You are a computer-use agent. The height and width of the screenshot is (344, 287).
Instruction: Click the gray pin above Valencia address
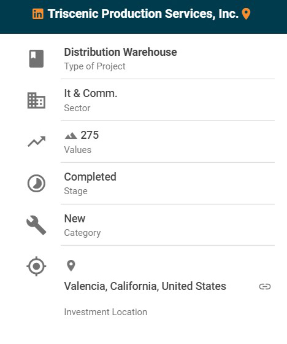click(x=71, y=265)
